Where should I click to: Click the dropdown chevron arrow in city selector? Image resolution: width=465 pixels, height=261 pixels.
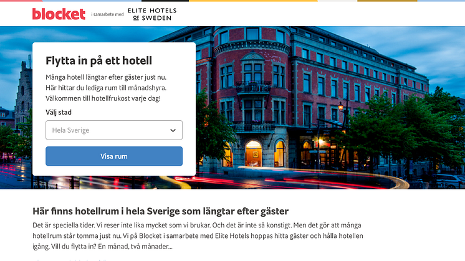point(173,130)
